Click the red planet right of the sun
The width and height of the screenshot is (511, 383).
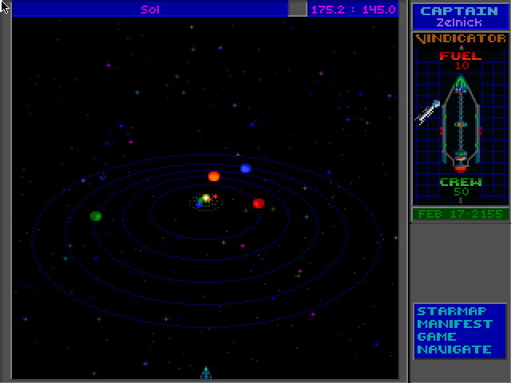[x=259, y=203]
